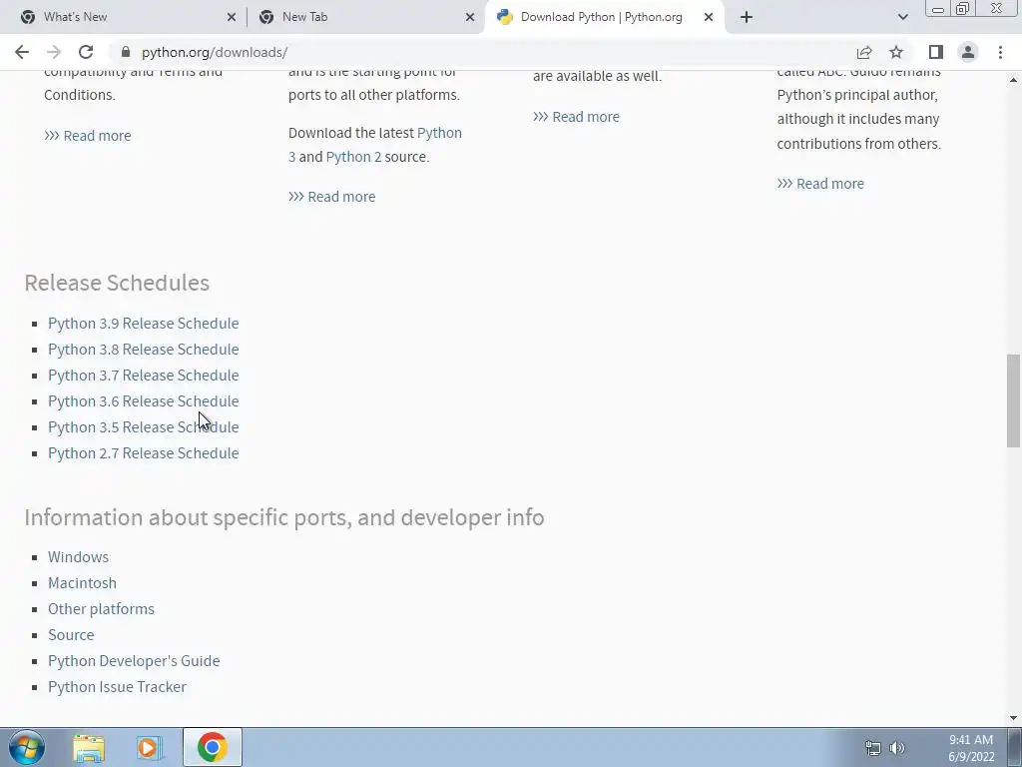Switch to the What's New tab
1022x767 pixels.
pyautogui.click(x=127, y=17)
